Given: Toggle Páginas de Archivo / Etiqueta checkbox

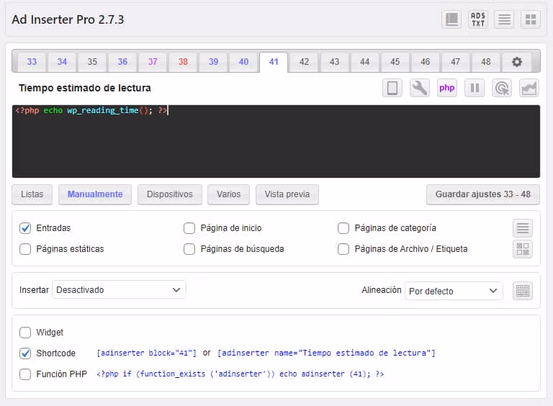Looking at the screenshot, I should pos(343,249).
